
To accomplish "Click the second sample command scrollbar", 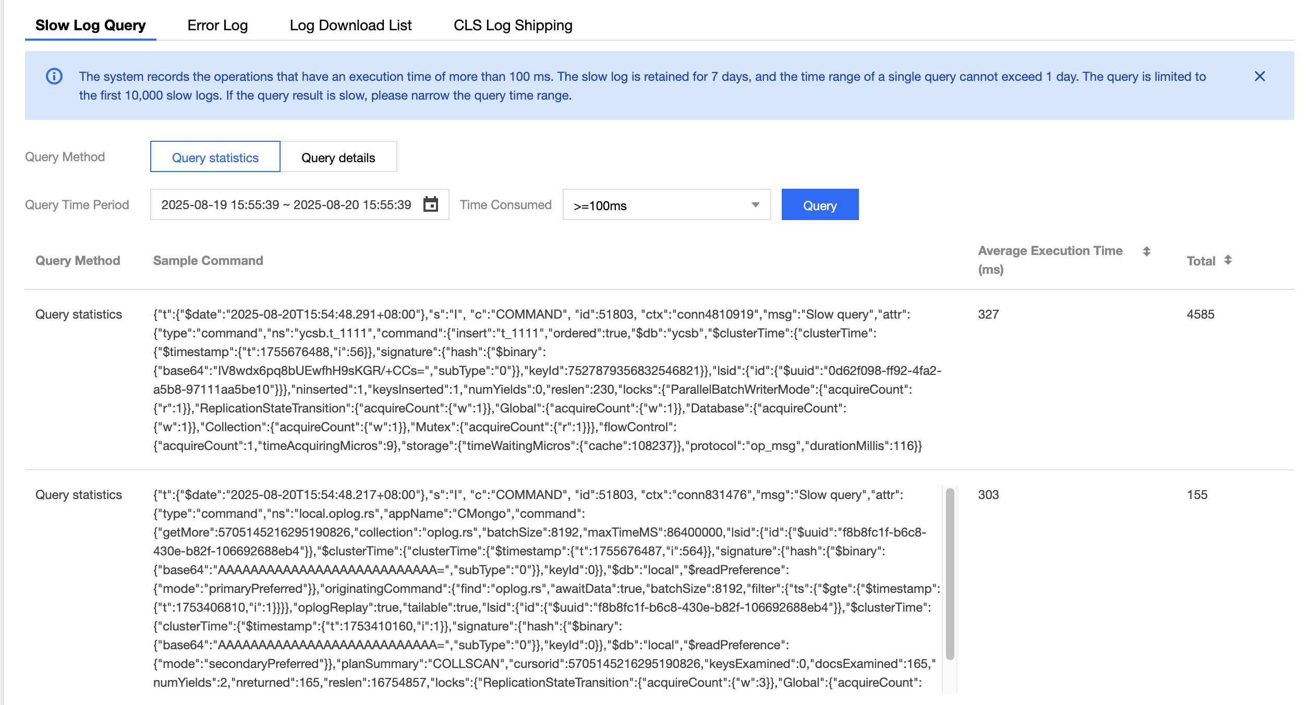I will tap(950, 574).
